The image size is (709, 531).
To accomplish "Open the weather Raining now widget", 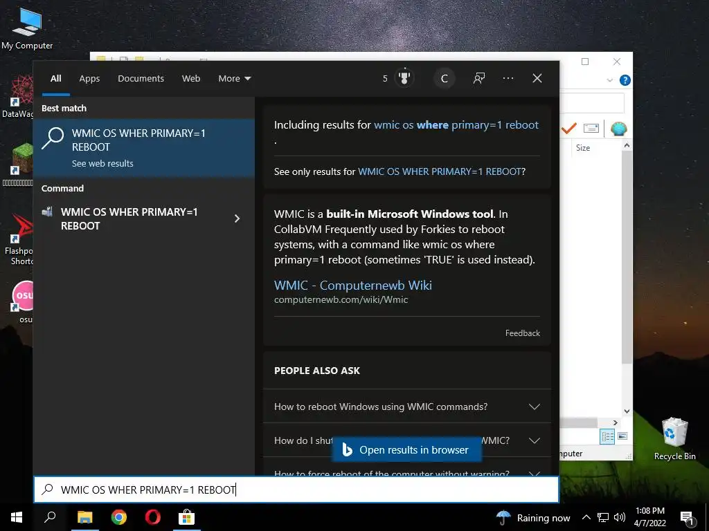I will 533,517.
